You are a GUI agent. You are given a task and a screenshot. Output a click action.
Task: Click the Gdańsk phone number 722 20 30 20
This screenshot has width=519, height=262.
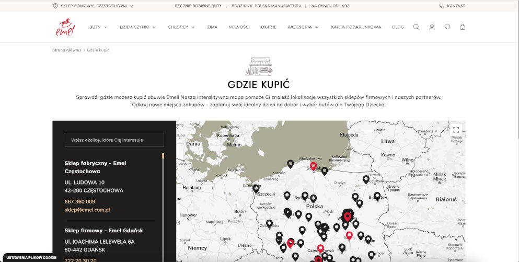(80, 260)
